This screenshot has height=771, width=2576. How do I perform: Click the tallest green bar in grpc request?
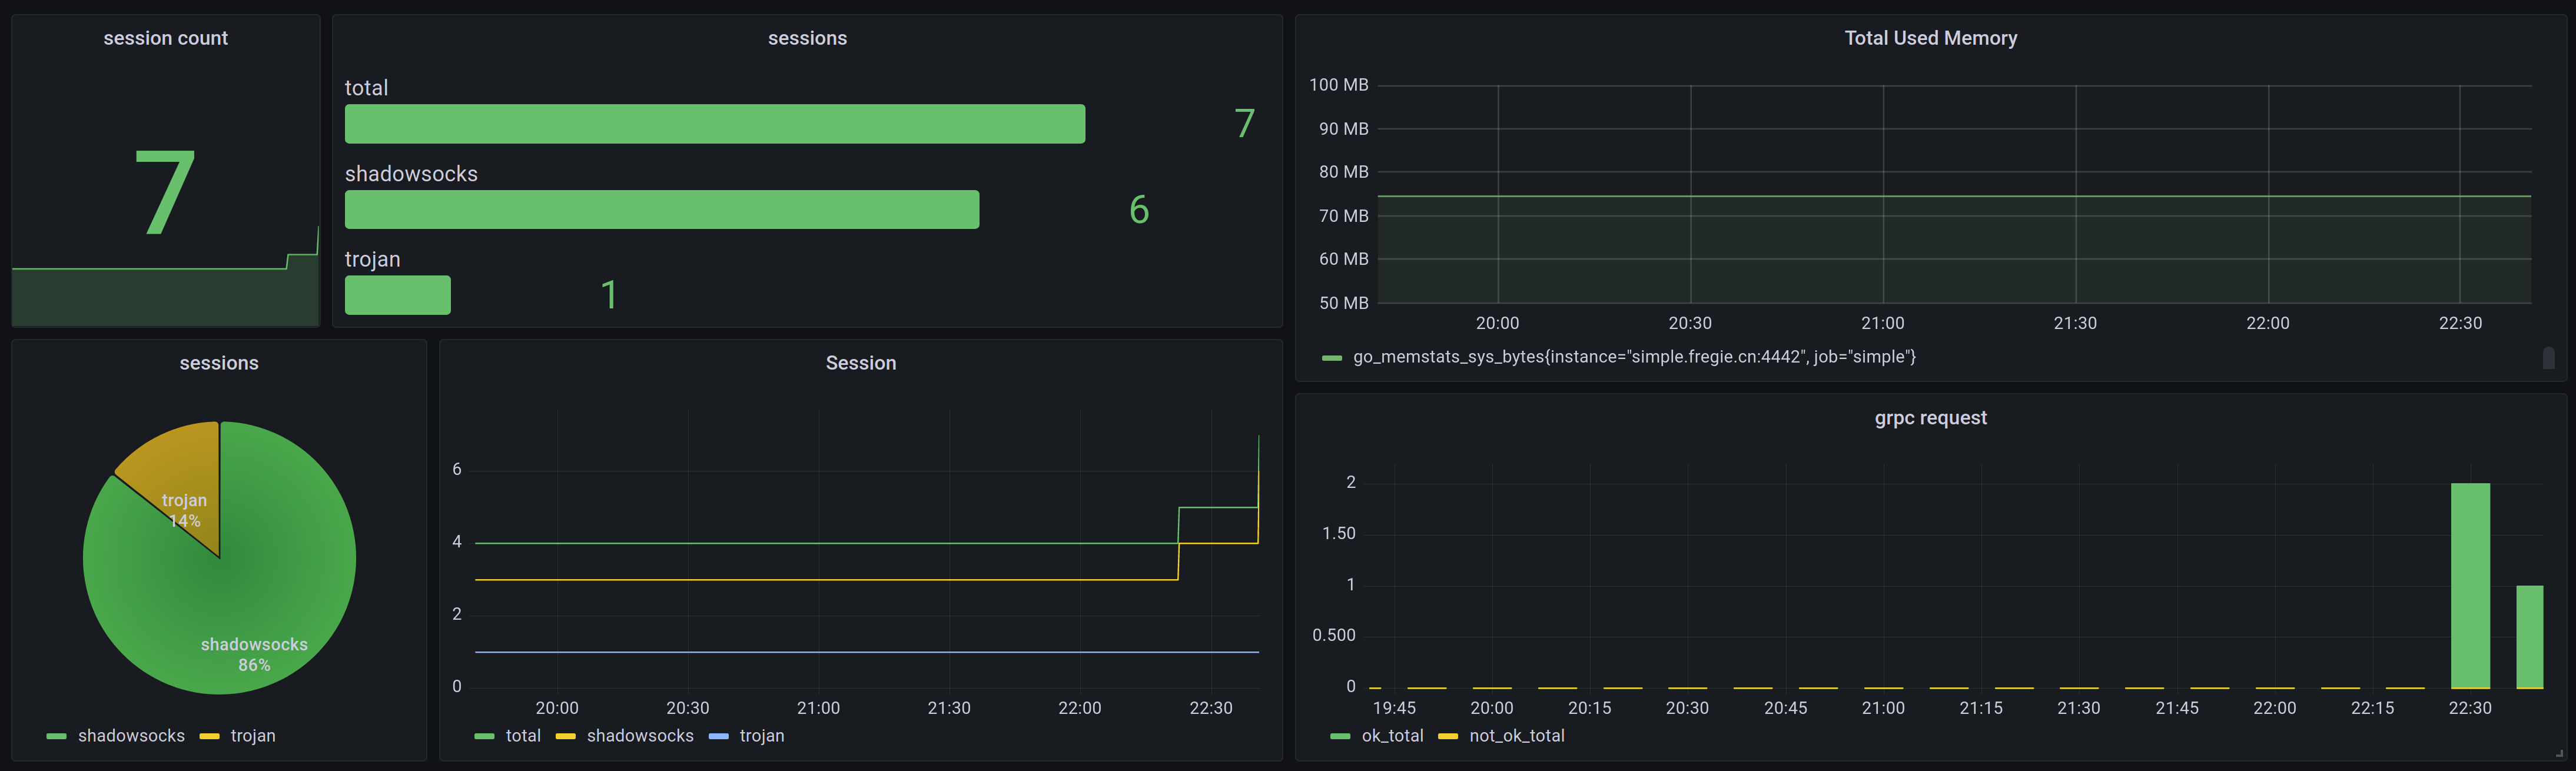(x=2469, y=585)
